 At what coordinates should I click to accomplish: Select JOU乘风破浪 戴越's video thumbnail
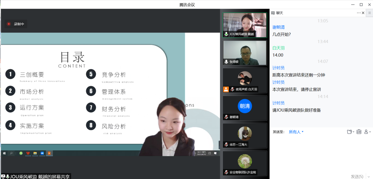pos(244,25)
